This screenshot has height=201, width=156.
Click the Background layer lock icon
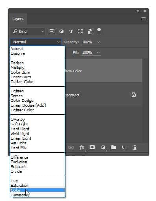[x=134, y=94]
